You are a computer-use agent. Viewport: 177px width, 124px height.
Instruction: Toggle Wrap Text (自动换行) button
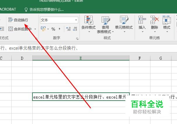[x=18, y=20]
